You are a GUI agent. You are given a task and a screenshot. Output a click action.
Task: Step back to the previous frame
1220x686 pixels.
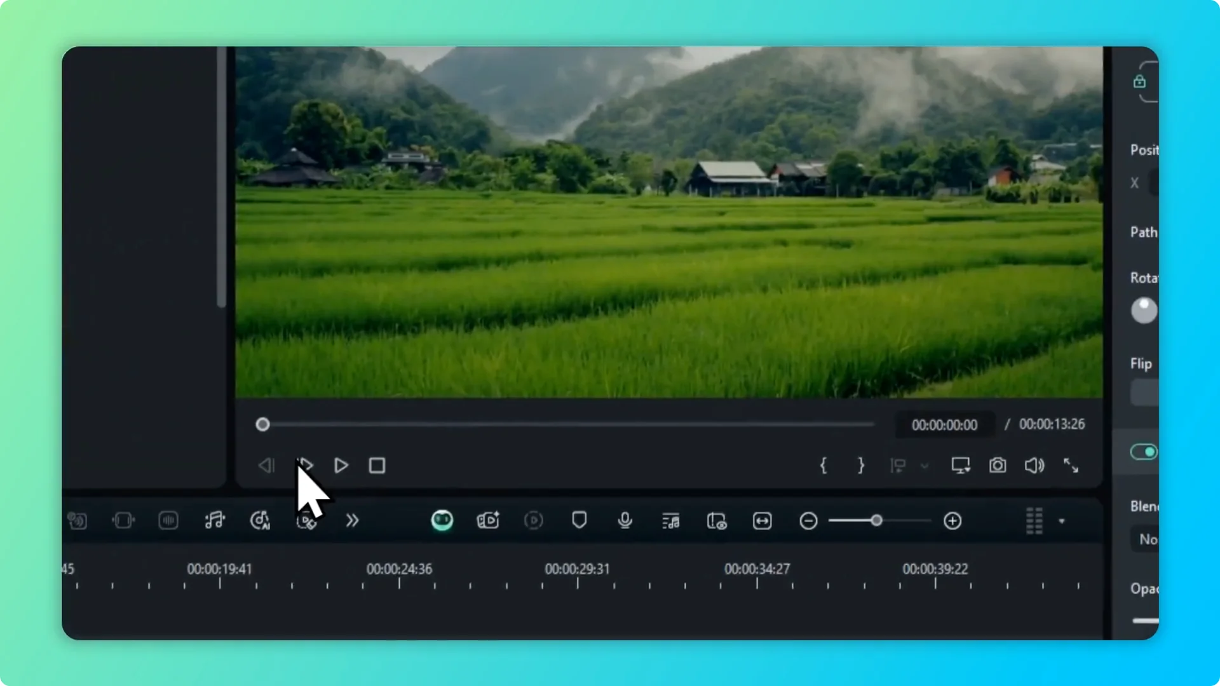pos(266,466)
